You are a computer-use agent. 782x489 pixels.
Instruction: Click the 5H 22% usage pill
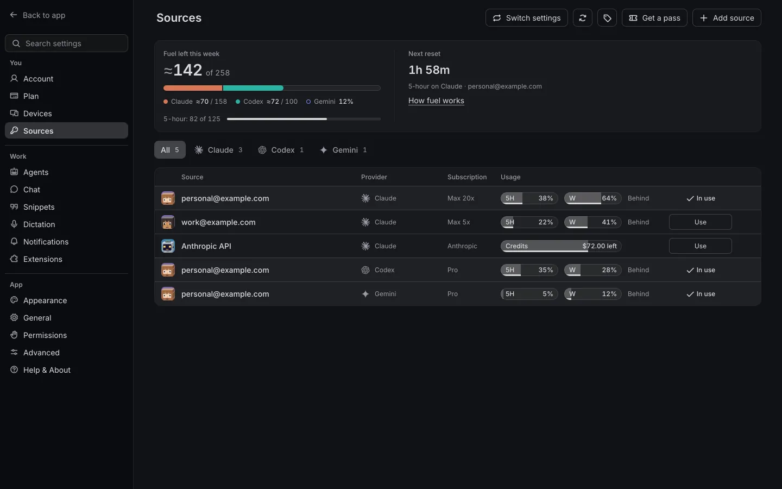[529, 222]
